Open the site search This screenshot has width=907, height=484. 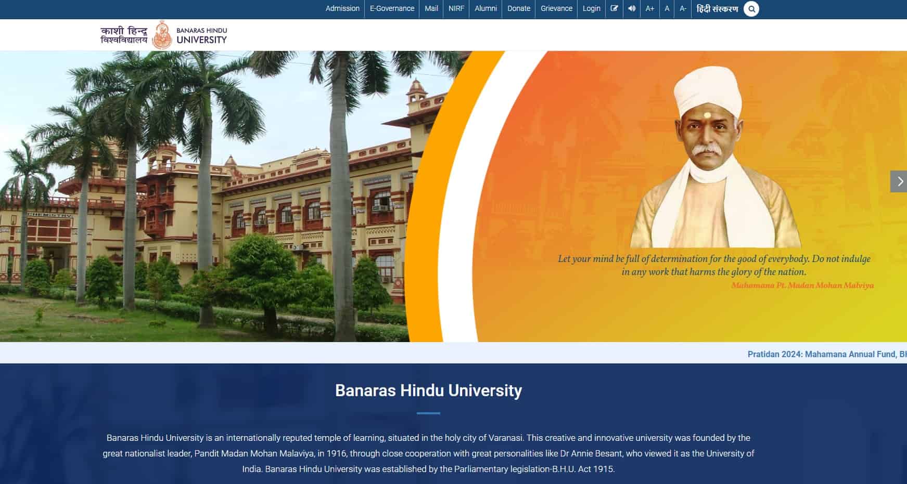(x=751, y=9)
